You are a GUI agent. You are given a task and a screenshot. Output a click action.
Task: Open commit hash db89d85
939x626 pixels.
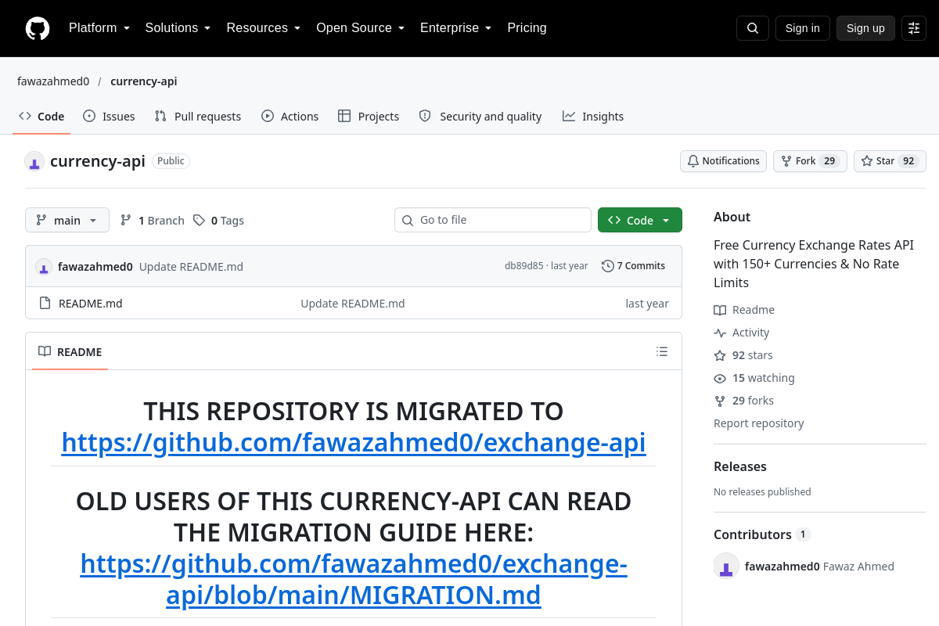coord(523,266)
